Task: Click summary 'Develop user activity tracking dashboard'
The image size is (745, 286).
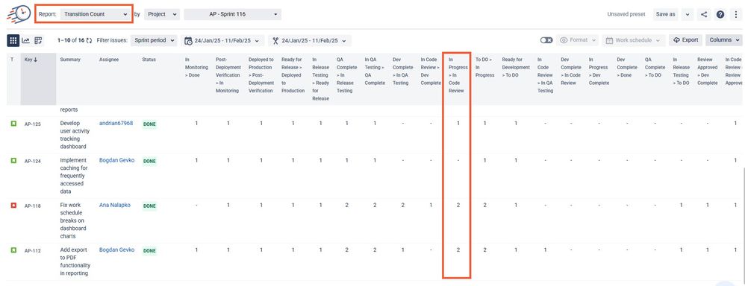Action: pyautogui.click(x=74, y=135)
